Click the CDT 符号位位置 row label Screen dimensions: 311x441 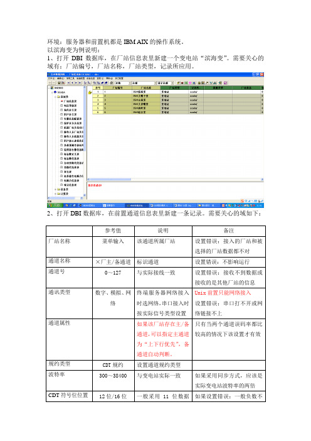68,395
